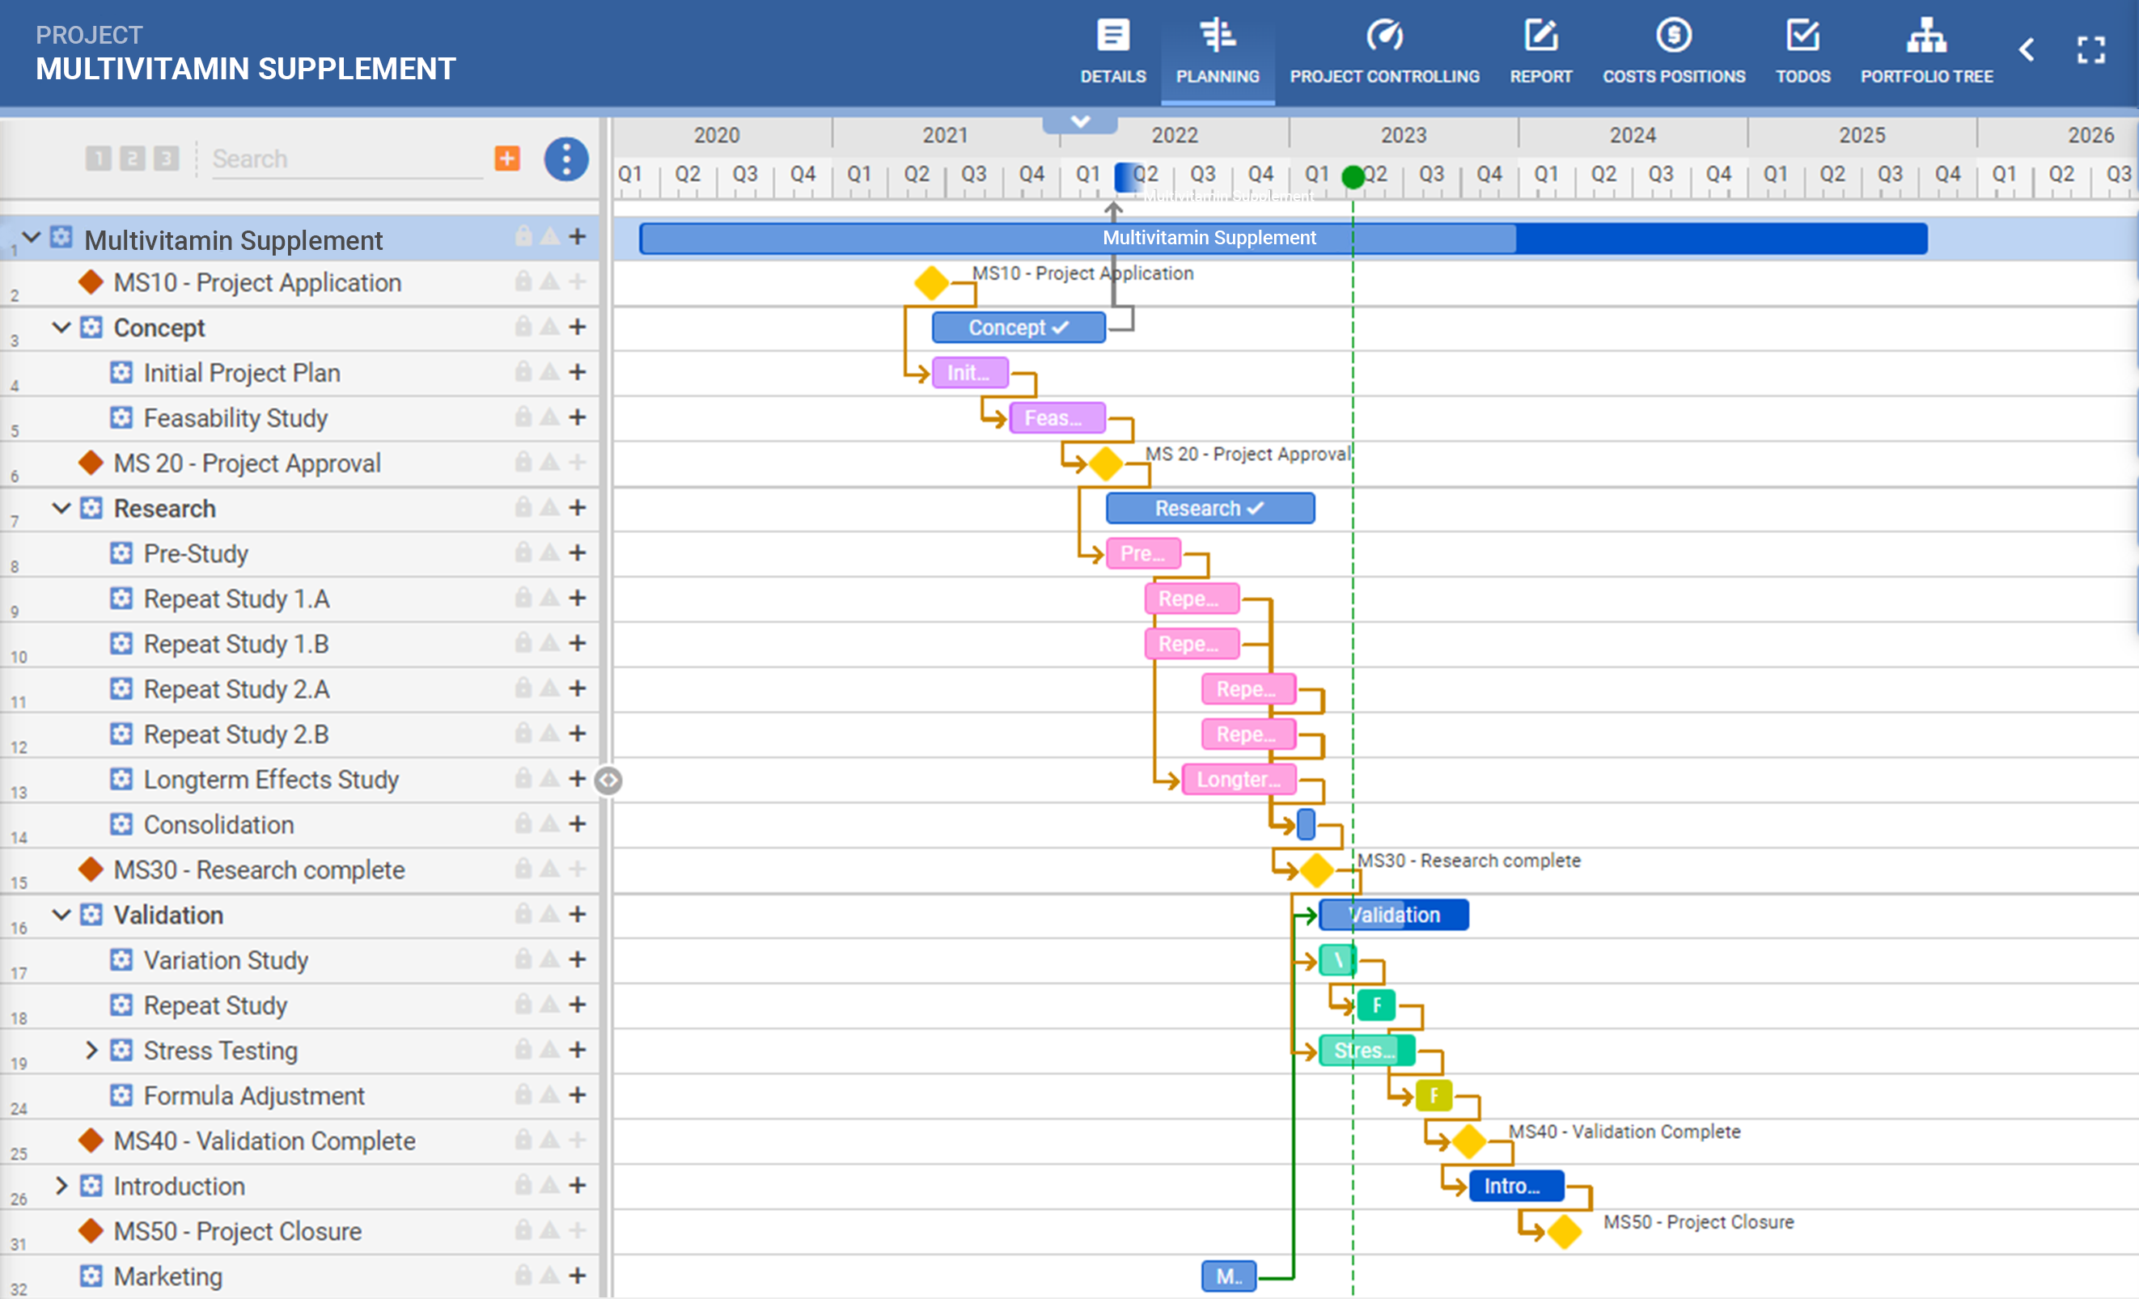Select the Concept bar in Gantt chart

1019,327
